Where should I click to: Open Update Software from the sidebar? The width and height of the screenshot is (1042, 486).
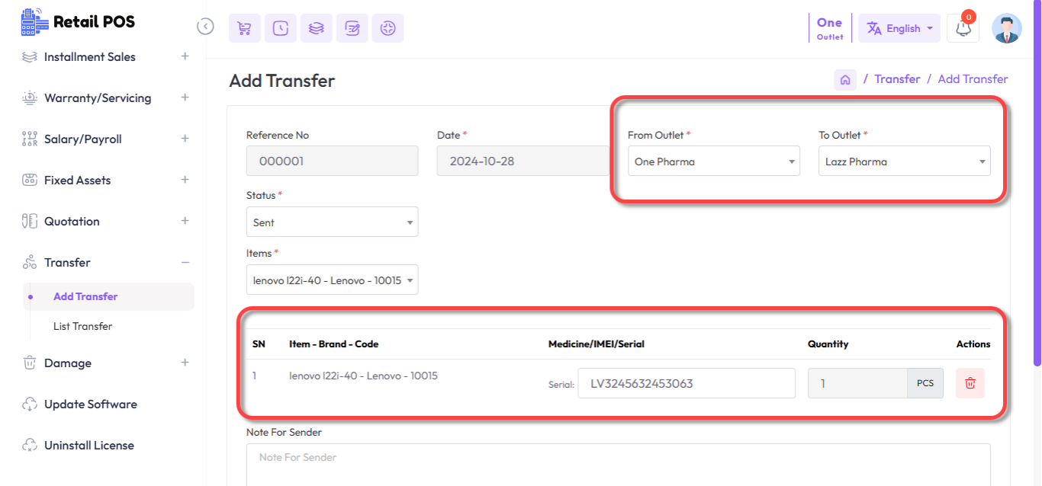[90, 404]
